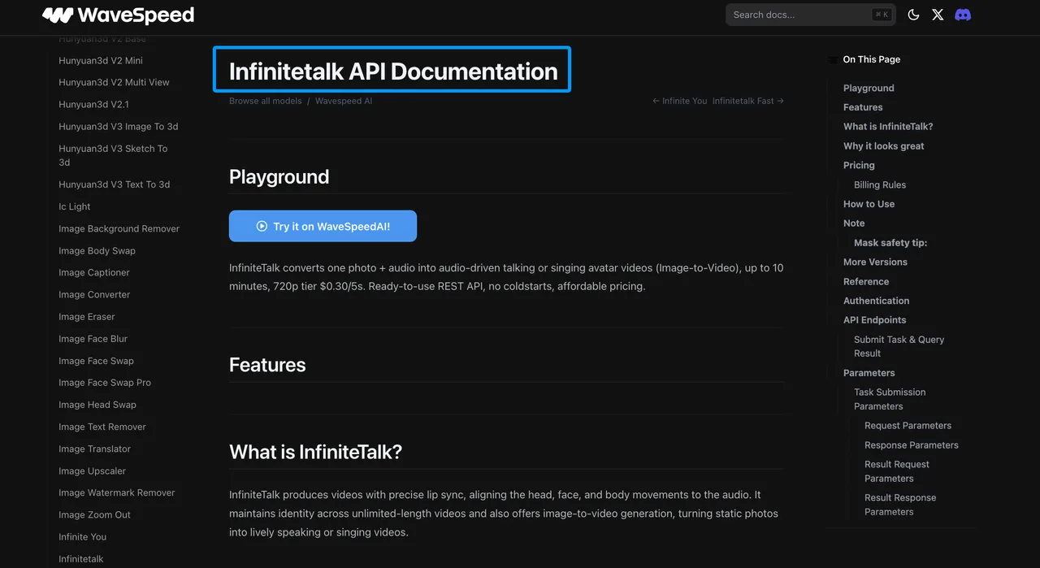1040x568 pixels.
Task: Focus the Search docs input field
Action: click(x=810, y=15)
